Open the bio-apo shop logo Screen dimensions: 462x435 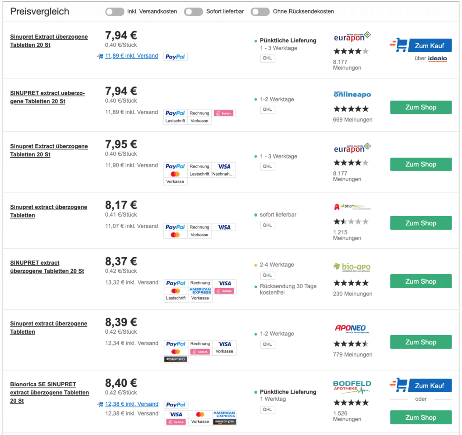(x=352, y=267)
